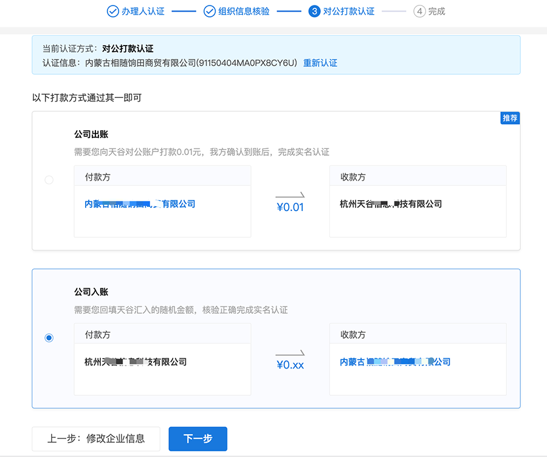The width and height of the screenshot is (547, 458).
Task: Click the checkmark icon beside 组织信息核验 step
Action: pyautogui.click(x=210, y=11)
